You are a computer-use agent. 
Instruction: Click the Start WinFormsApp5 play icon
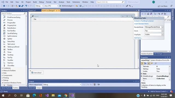point(60,6)
